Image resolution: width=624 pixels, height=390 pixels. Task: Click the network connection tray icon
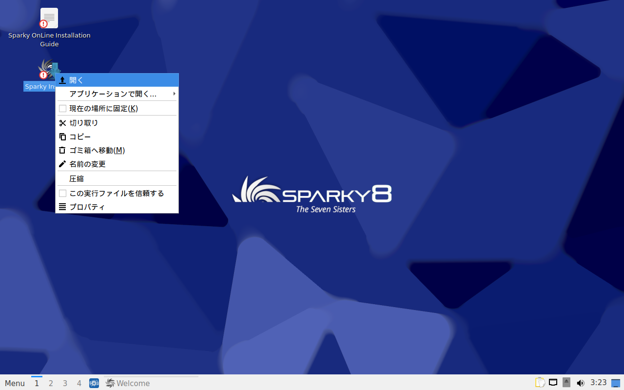[553, 383]
